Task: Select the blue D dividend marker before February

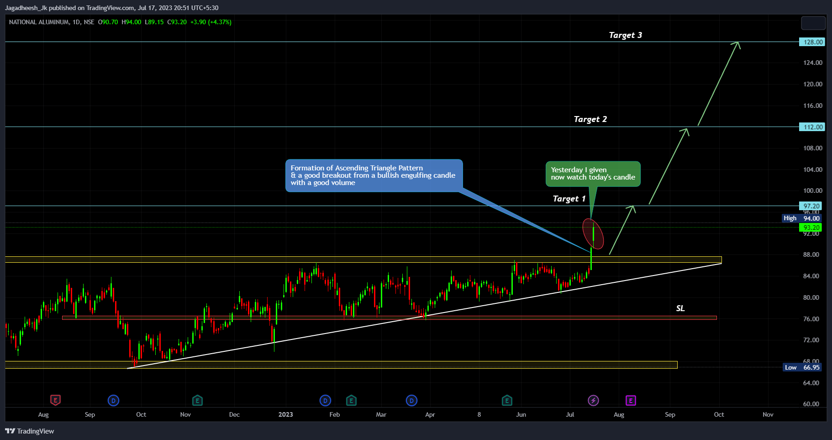Action: pos(325,401)
